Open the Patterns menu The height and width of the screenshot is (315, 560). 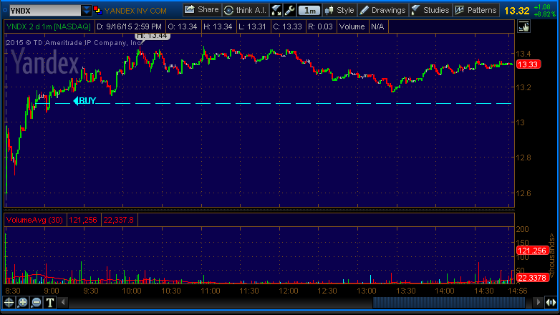point(476,10)
